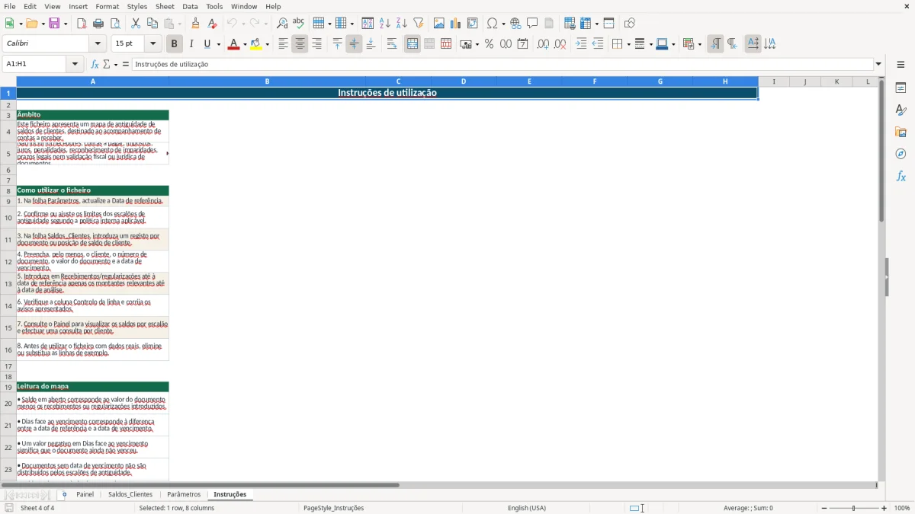
Task: Switch to the Saldos_Clientes sheet tab
Action: coord(130,494)
